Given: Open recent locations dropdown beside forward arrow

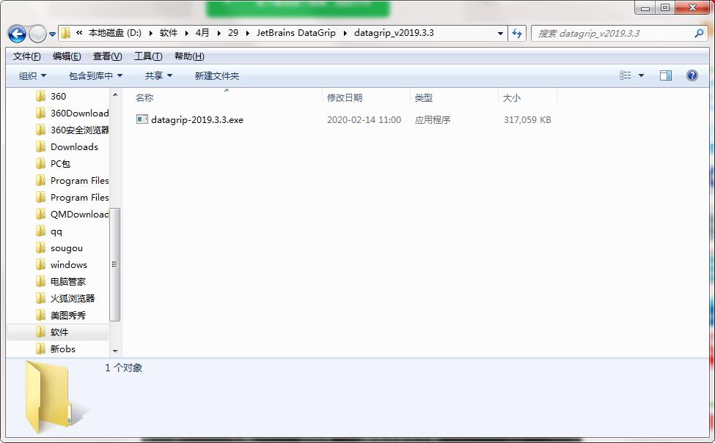Looking at the screenshot, I should (52, 34).
